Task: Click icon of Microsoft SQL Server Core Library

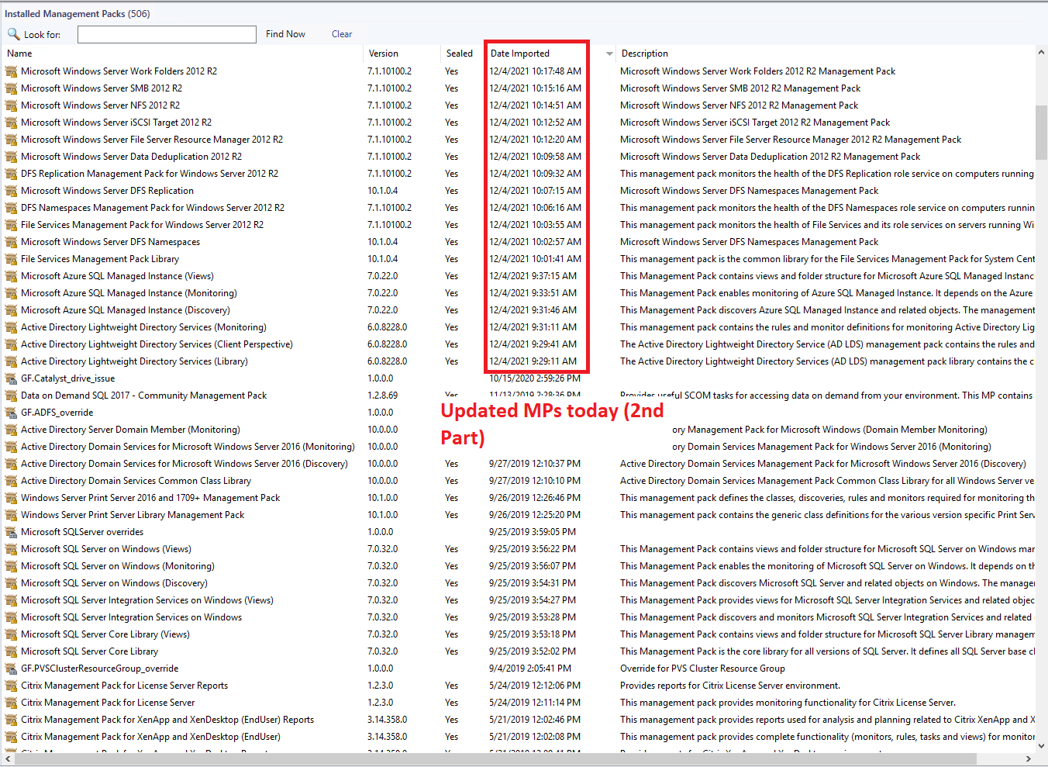Action: pyautogui.click(x=11, y=651)
